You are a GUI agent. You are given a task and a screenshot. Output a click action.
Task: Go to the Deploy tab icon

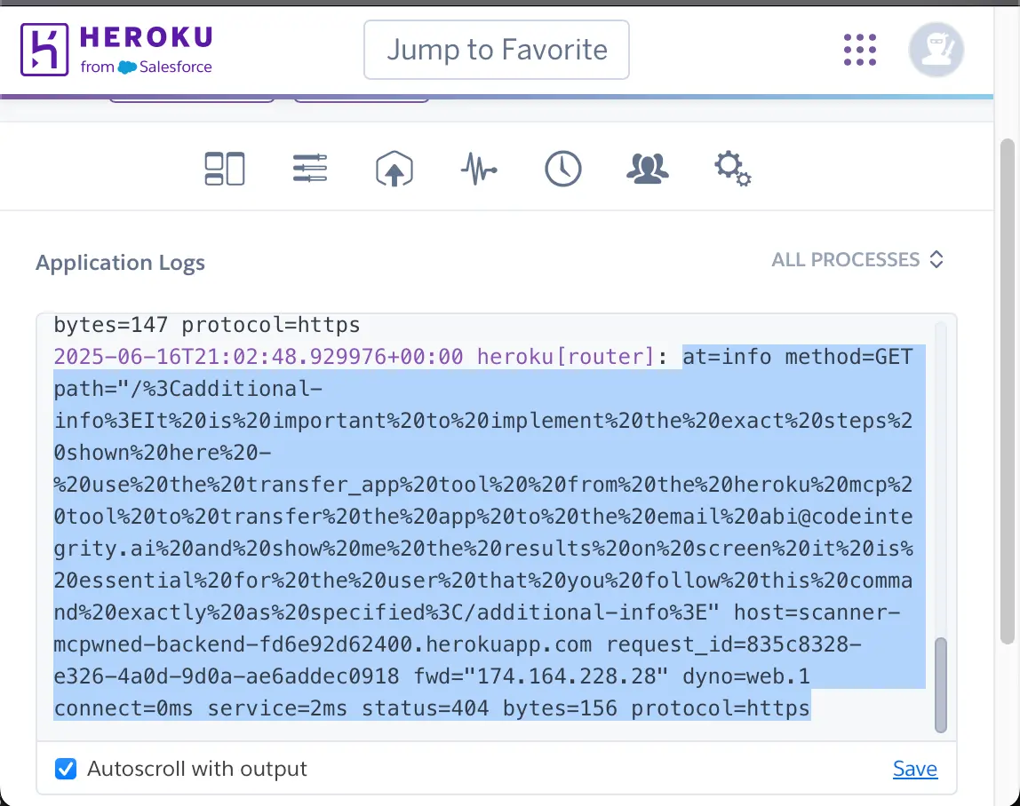394,169
